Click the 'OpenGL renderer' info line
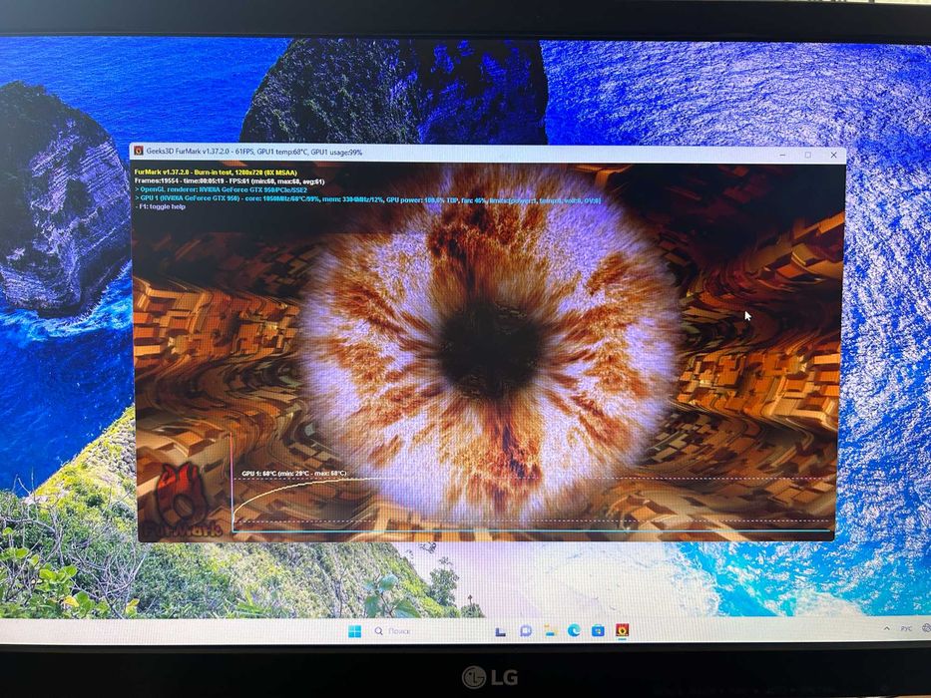The image size is (931, 698). pyautogui.click(x=221, y=189)
